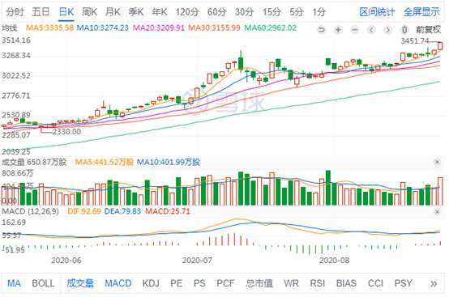Viewport: 449px width, 297px height.
Task: Click the 3514.16 price axis label
Action: point(16,40)
